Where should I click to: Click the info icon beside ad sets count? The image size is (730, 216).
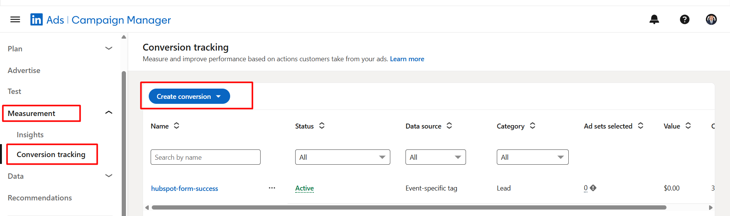pyautogui.click(x=593, y=188)
